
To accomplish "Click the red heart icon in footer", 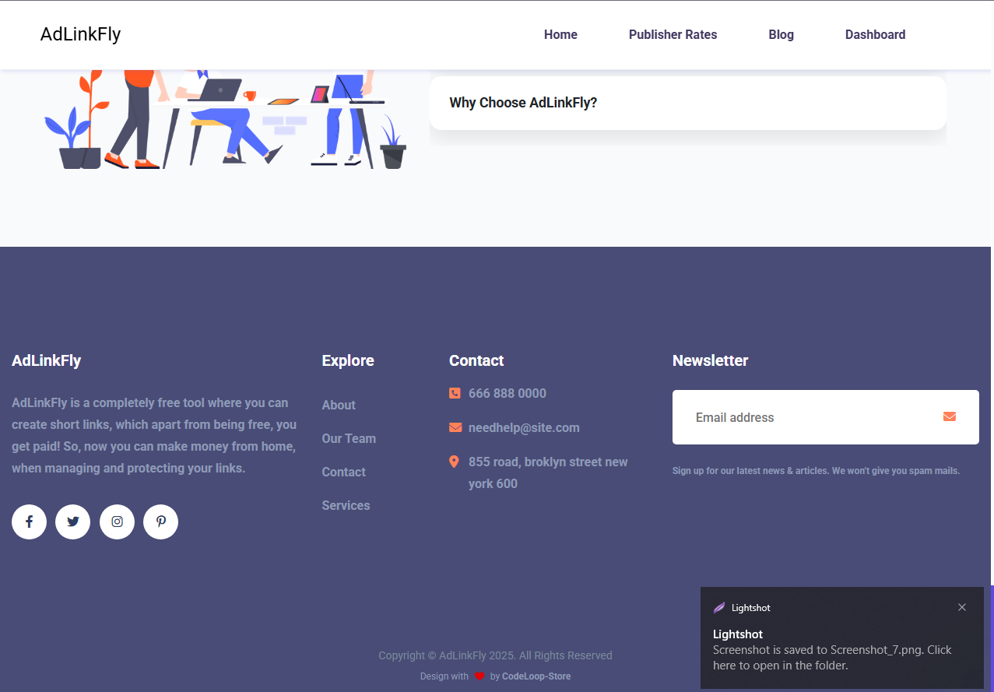I will pyautogui.click(x=479, y=676).
